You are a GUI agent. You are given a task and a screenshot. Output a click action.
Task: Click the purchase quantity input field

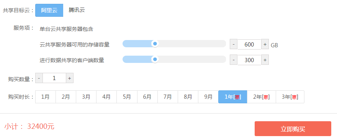click(x=54, y=78)
